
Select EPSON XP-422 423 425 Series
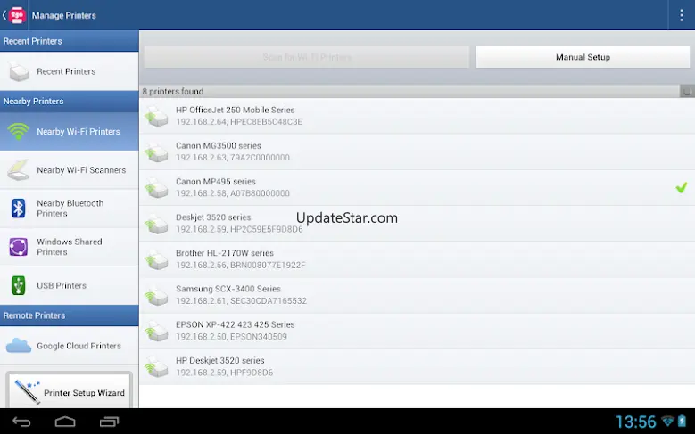click(x=417, y=332)
